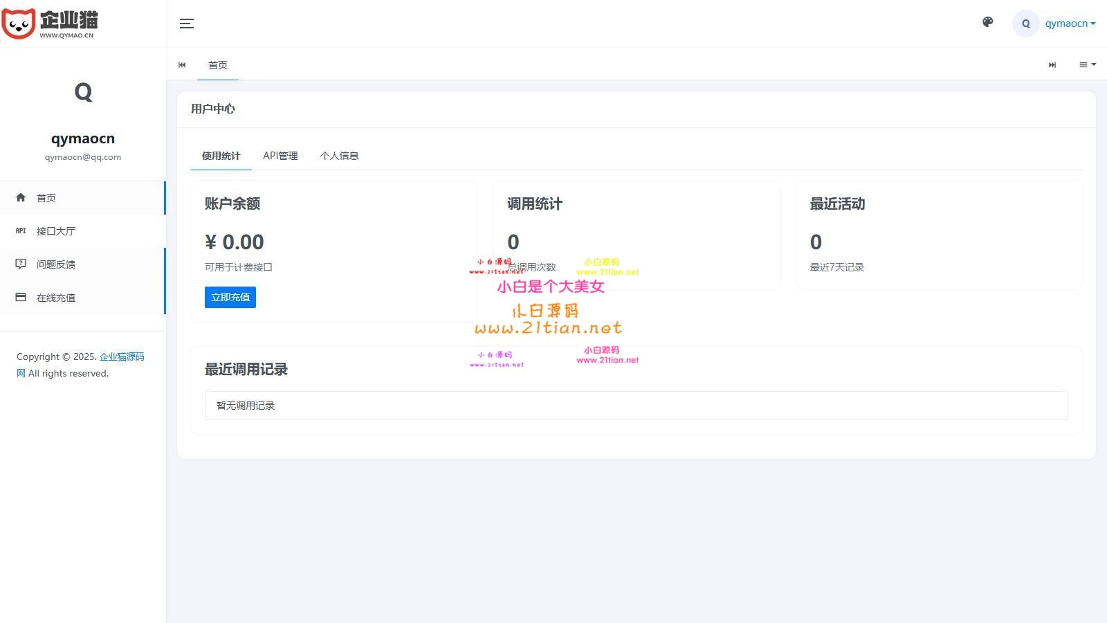Click the round Q avatar in header
Screen dimensions: 1107x623
click(x=1025, y=24)
